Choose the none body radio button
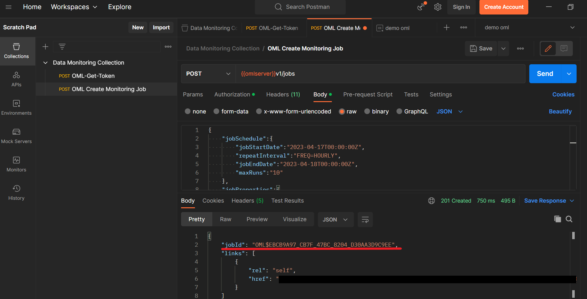Viewport: 587px width, 299px height. 188,112
